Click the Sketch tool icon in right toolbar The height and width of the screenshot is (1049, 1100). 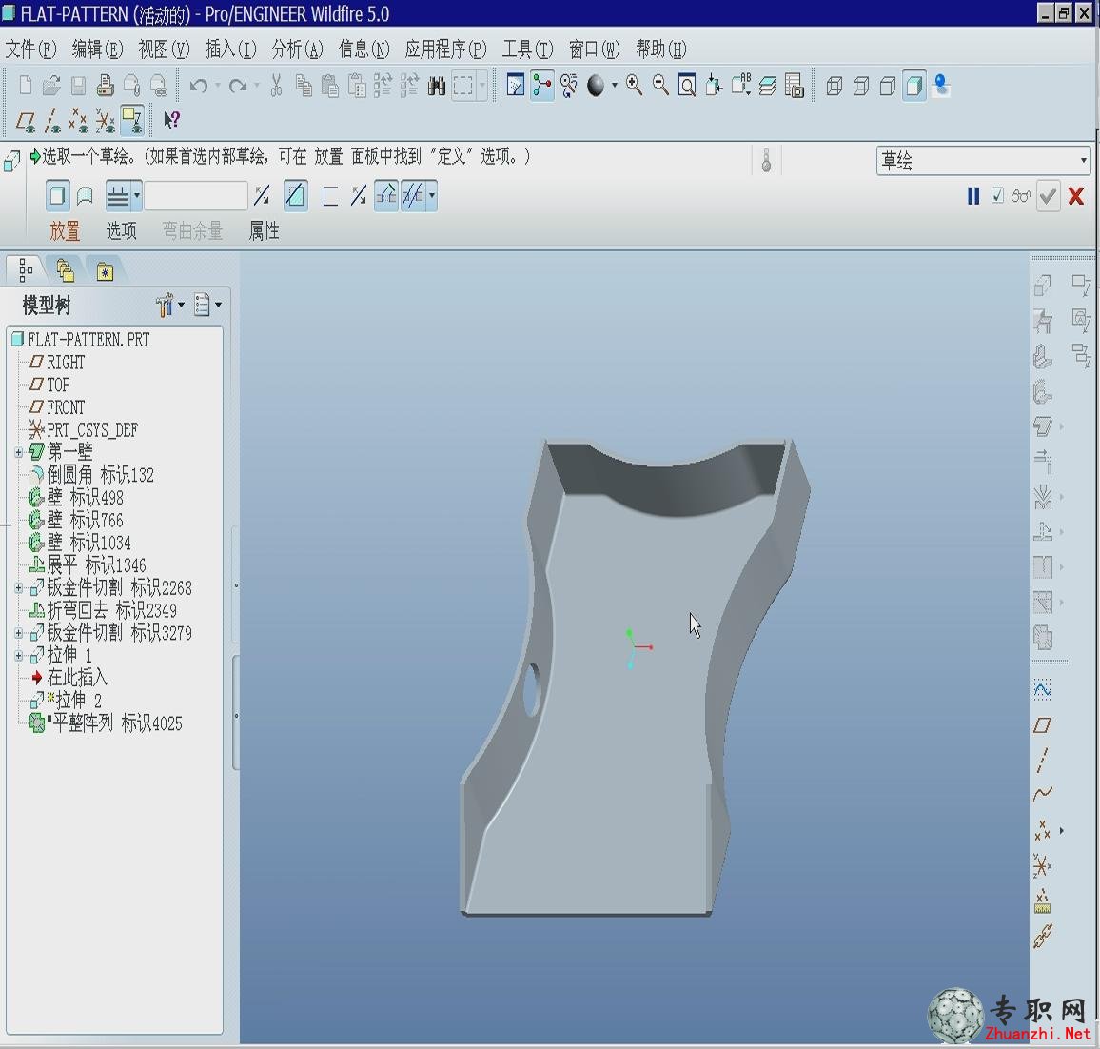tap(1043, 690)
